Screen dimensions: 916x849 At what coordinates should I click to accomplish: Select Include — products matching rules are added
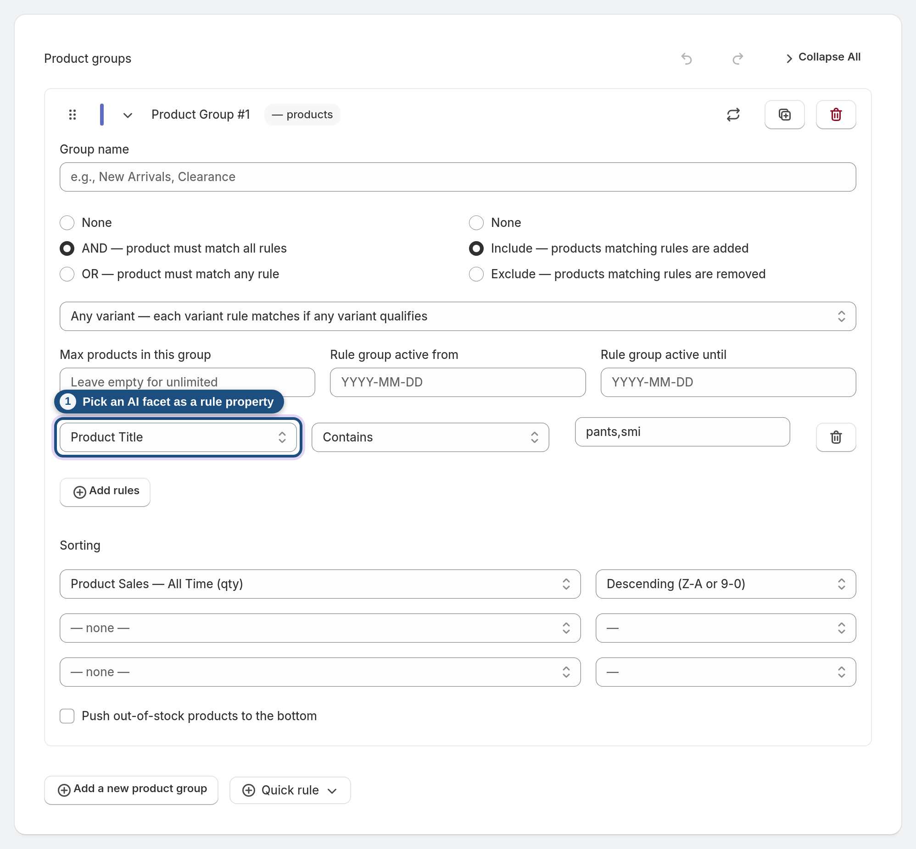pyautogui.click(x=476, y=248)
